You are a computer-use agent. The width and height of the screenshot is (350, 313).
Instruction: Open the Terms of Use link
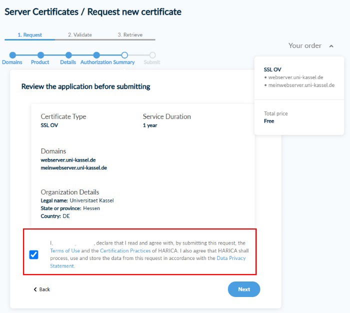pyautogui.click(x=65, y=250)
